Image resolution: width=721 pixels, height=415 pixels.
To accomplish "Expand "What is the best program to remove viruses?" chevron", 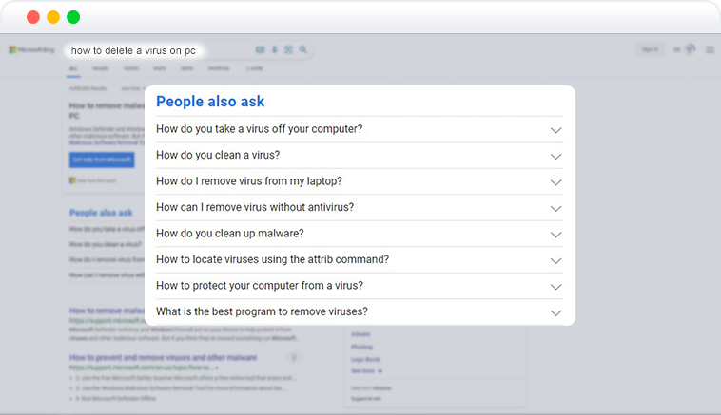I will 555,313.
